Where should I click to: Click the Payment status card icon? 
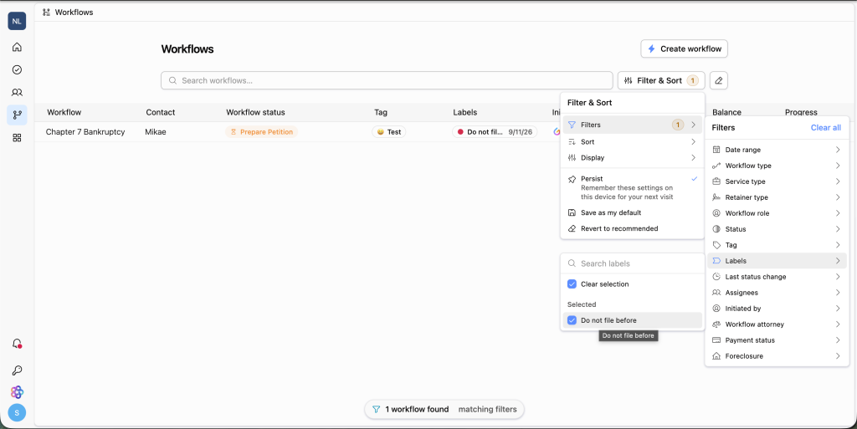tap(716, 340)
